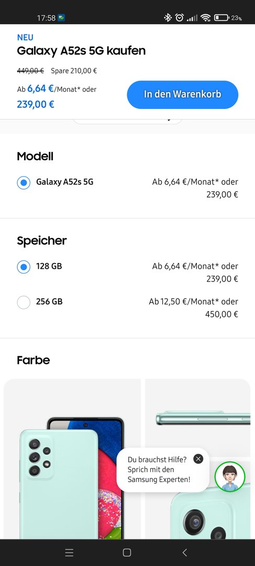The image size is (255, 566).
Task: Tap the In den Warenkorb button
Action: click(183, 94)
